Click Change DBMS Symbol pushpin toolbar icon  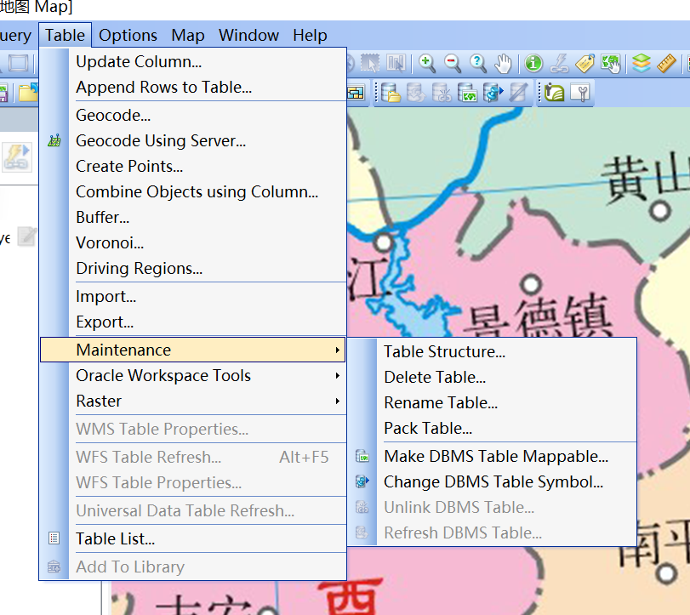coord(493,93)
